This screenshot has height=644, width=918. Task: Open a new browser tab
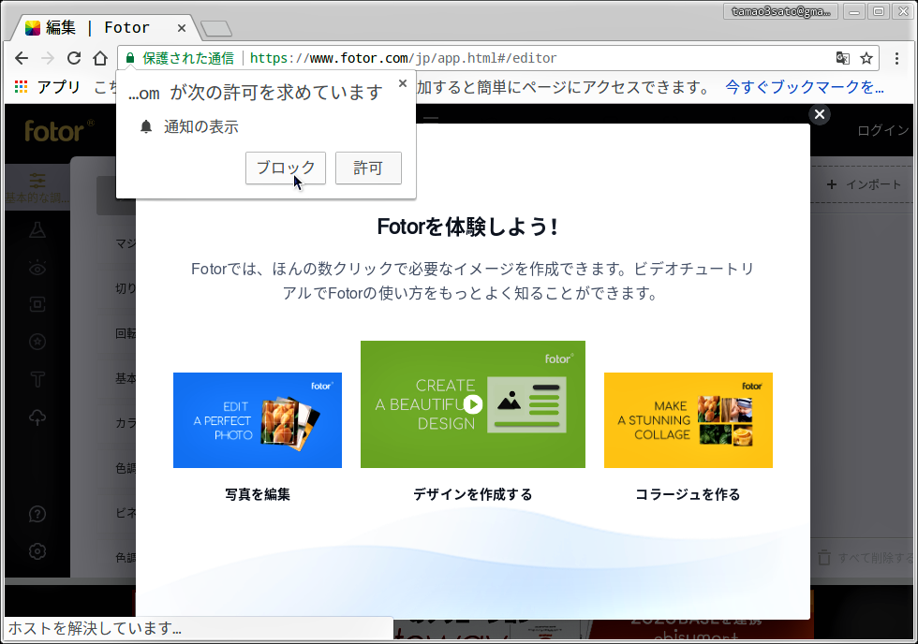tap(216, 28)
